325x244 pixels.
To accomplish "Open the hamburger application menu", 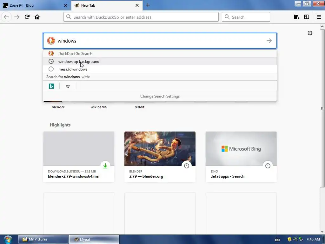I will click(x=319, y=17).
